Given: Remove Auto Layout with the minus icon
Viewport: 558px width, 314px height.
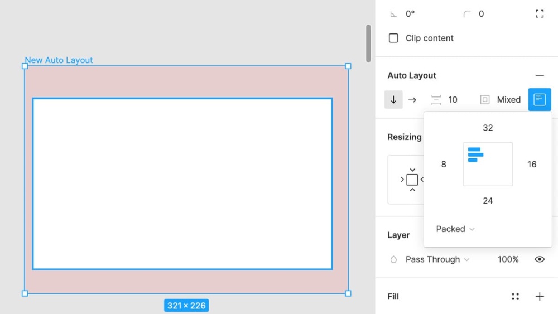Looking at the screenshot, I should [539, 75].
